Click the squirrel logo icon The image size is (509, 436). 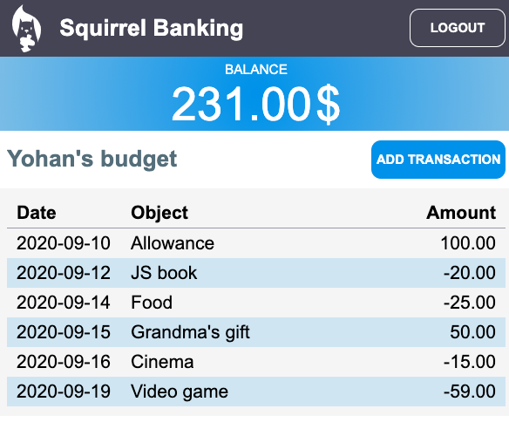pyautogui.click(x=26, y=29)
